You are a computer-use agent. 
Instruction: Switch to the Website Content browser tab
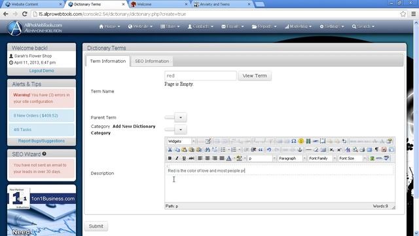pyautogui.click(x=32, y=4)
